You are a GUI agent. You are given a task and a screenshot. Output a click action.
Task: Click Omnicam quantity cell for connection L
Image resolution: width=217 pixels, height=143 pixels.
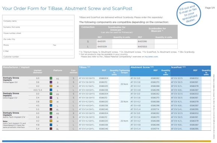(x=125, y=47)
